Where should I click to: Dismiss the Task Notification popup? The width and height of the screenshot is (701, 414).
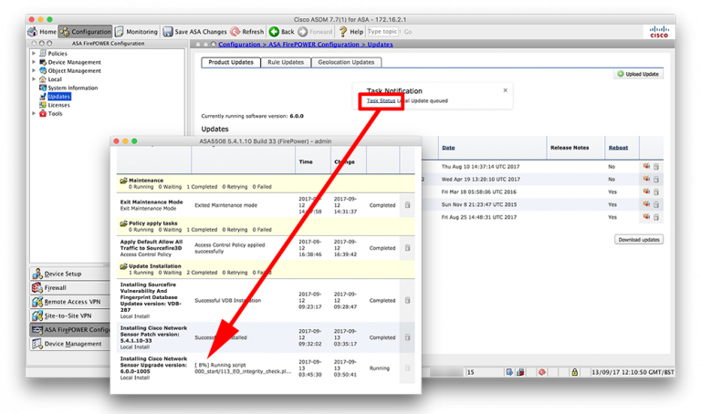[505, 90]
